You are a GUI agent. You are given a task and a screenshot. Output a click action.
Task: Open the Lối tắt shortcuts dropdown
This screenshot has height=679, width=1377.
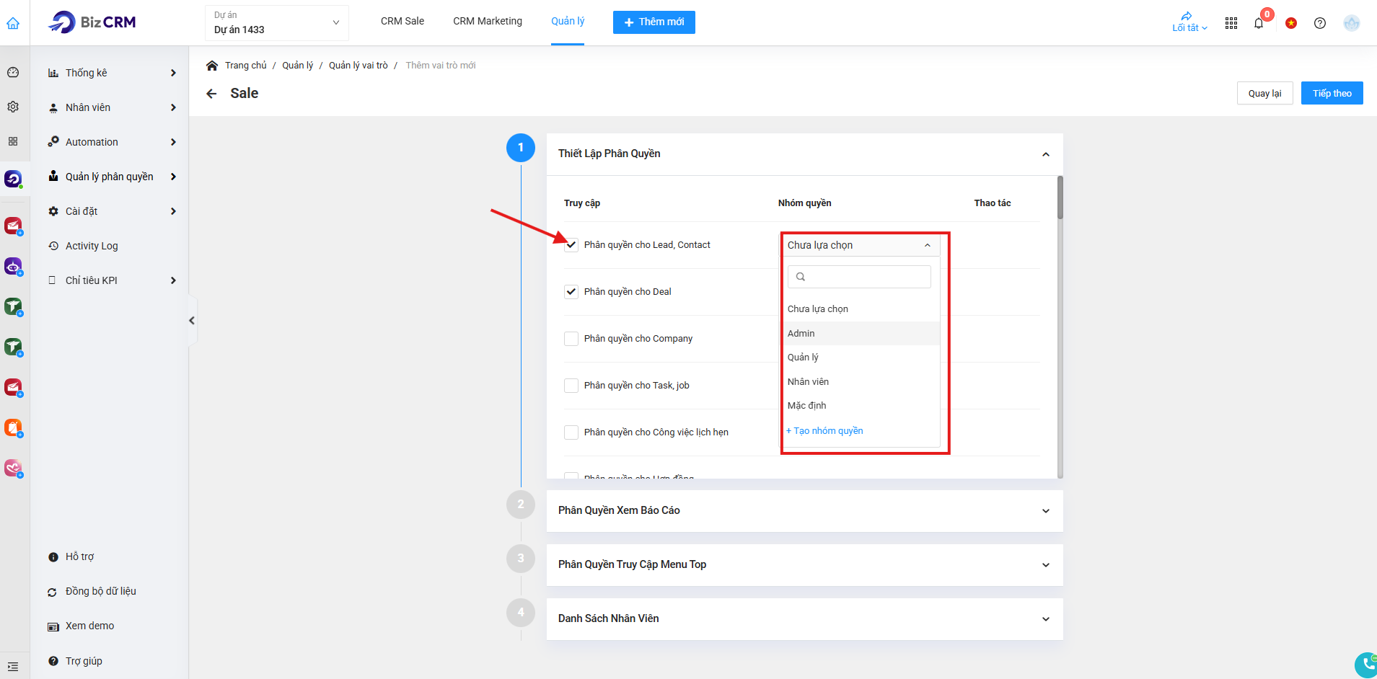click(1189, 22)
